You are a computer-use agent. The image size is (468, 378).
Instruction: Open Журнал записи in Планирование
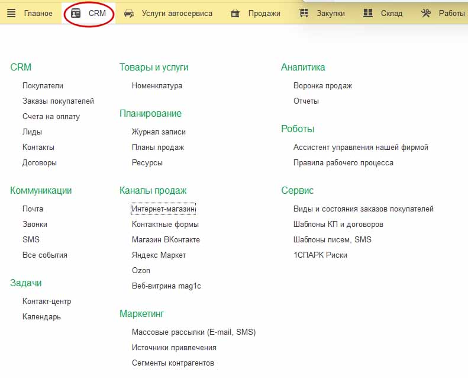[x=159, y=132]
